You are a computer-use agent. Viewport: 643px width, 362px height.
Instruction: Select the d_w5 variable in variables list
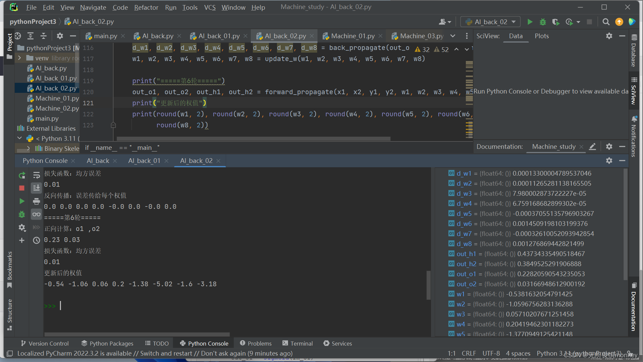tap(521, 214)
